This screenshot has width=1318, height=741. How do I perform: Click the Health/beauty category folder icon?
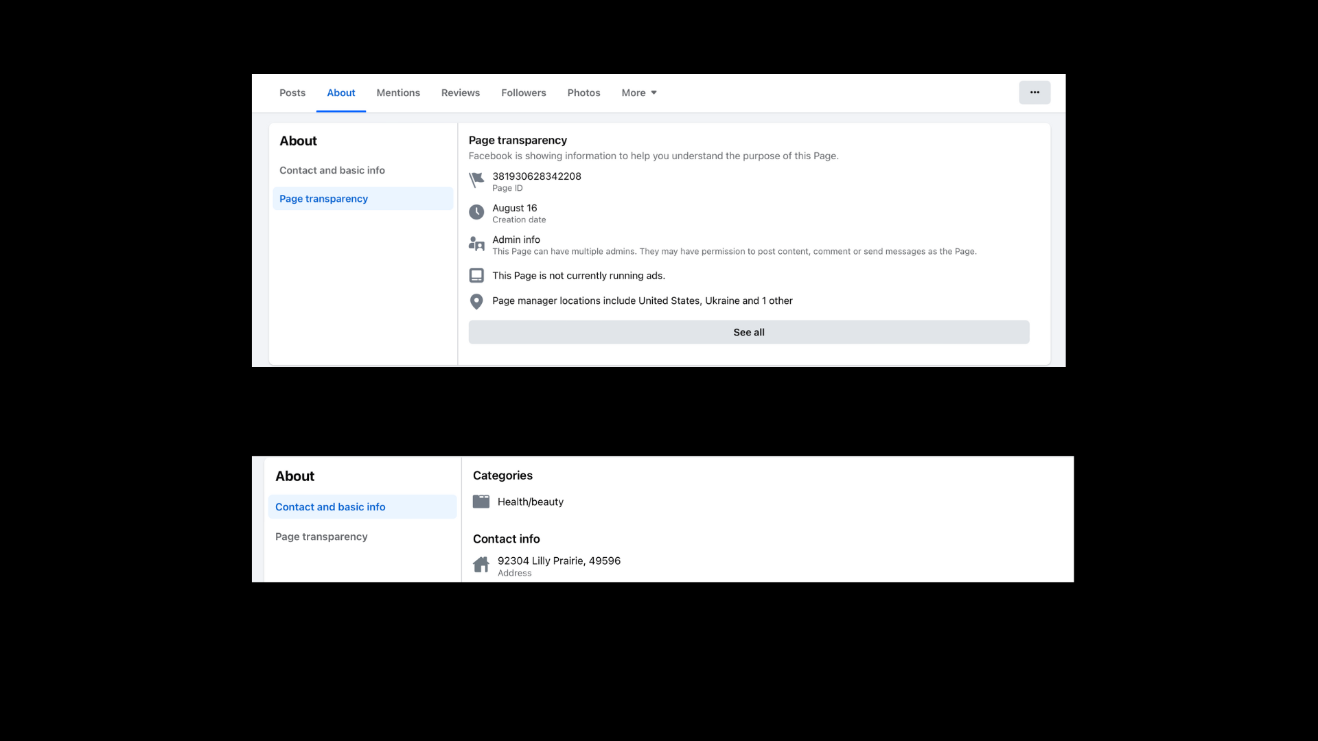(481, 502)
